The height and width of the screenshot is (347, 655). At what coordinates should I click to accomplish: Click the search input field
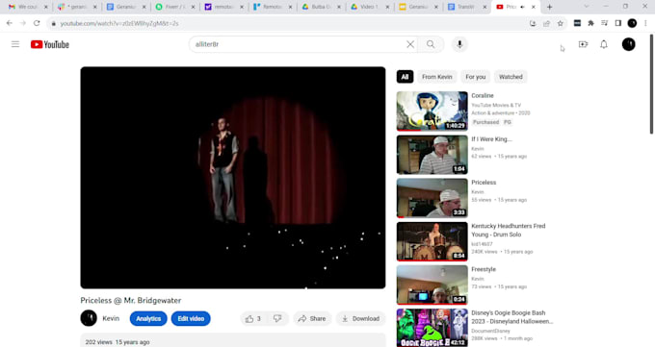299,44
